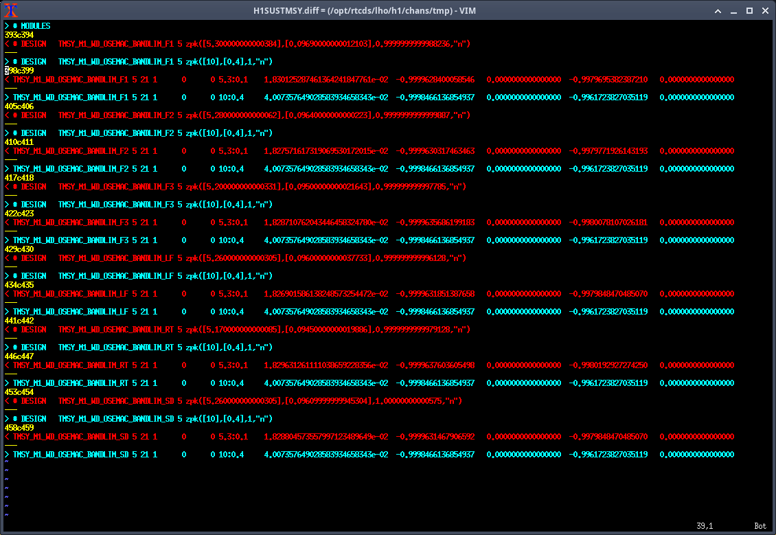Minimize the VIM window
776x535 pixels.
(x=732, y=10)
